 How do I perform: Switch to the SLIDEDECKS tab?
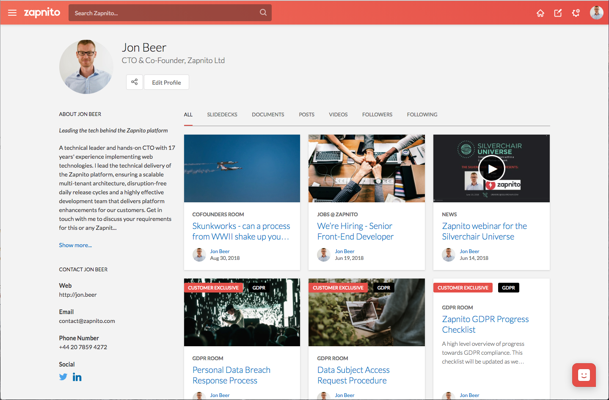coord(222,114)
